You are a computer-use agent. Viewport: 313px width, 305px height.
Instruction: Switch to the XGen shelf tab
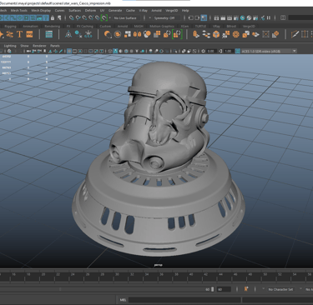[x=184, y=26]
